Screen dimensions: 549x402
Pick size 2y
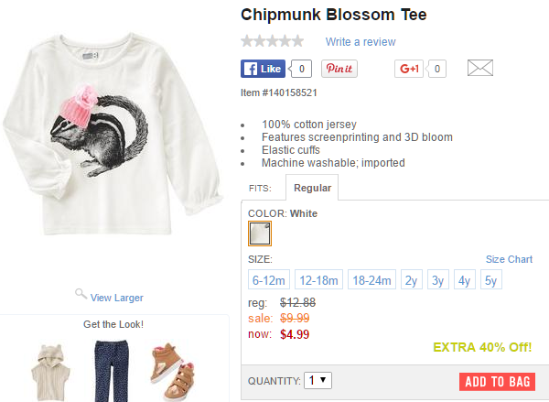(412, 280)
